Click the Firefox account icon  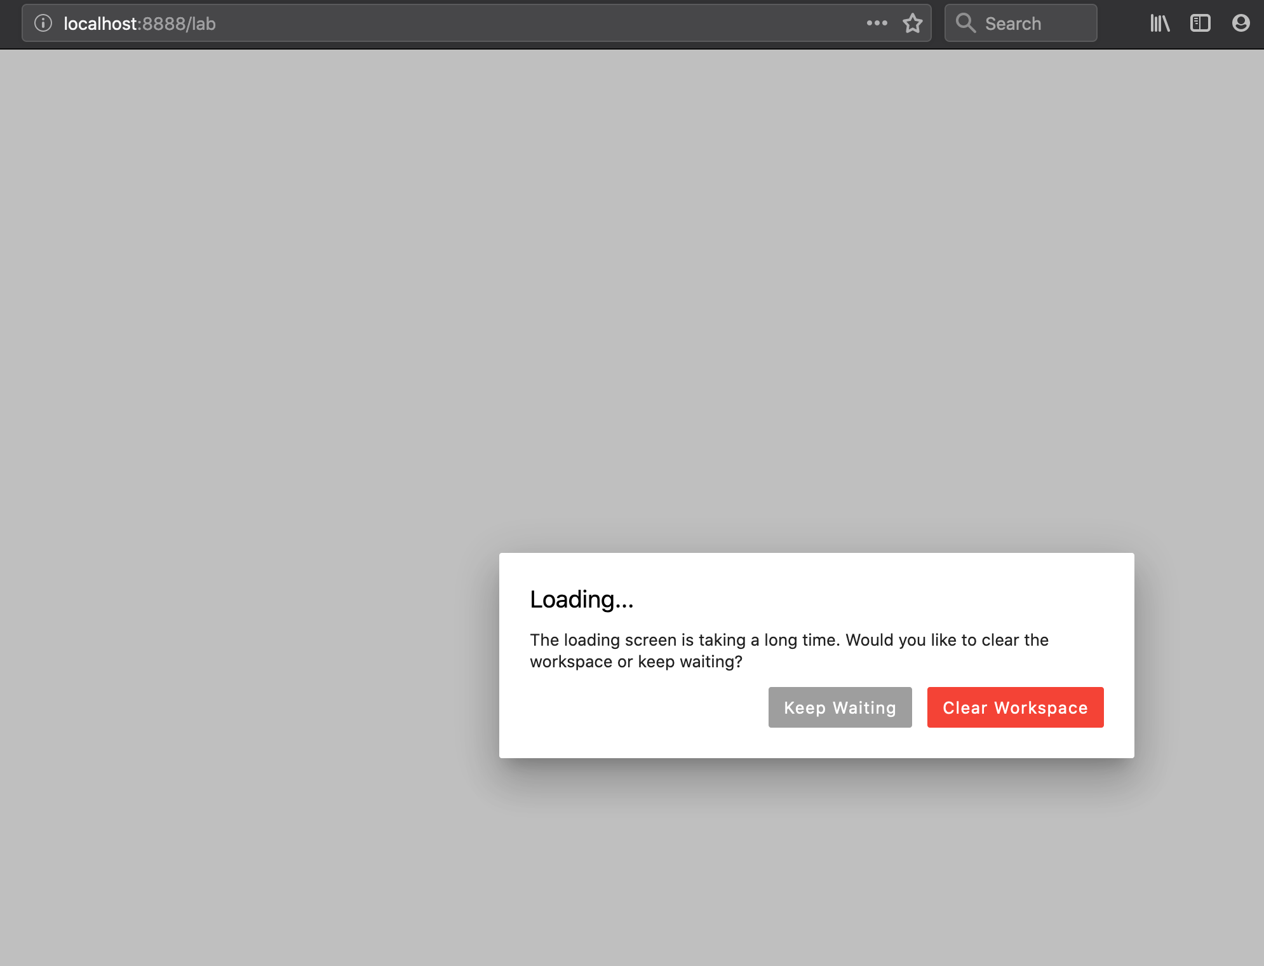[x=1241, y=23]
